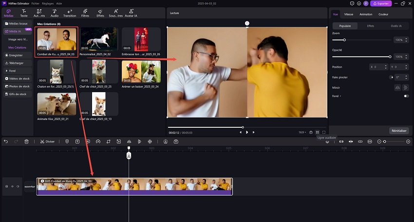Open Médias locaux in sidebar
Viewport: 414px width, 222px height.
tap(18, 23)
